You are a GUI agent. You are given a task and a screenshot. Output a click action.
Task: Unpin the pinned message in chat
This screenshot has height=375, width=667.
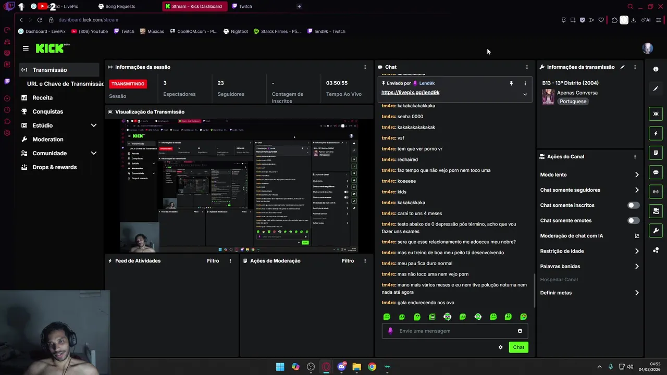tap(511, 83)
